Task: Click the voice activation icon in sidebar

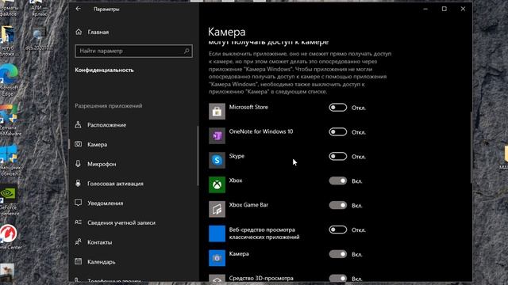Action: click(x=78, y=183)
